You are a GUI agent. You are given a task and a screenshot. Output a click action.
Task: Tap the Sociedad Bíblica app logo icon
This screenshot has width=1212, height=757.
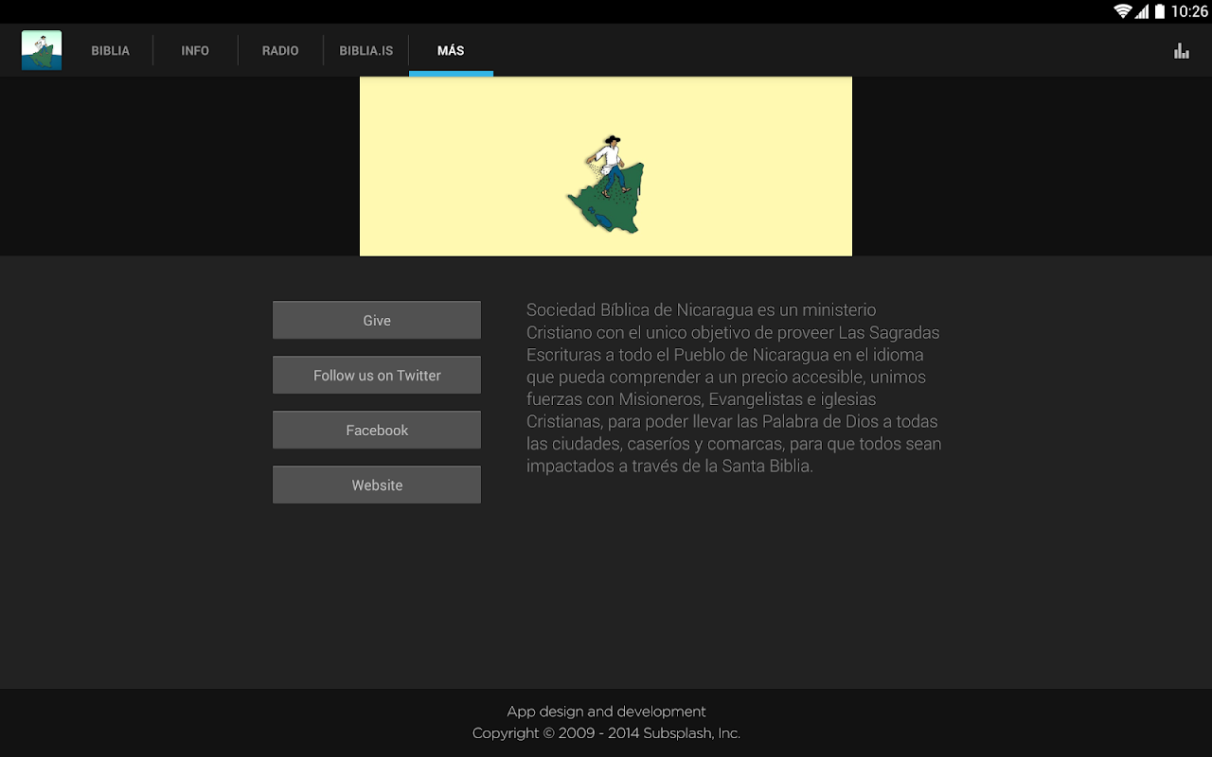point(42,50)
